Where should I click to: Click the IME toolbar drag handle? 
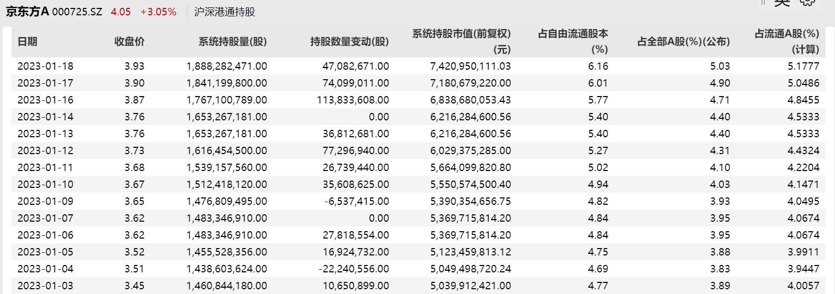763,3
